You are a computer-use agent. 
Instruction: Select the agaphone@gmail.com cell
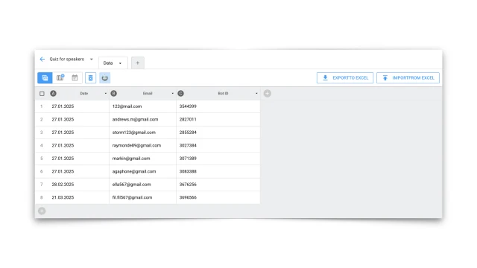pyautogui.click(x=142, y=171)
